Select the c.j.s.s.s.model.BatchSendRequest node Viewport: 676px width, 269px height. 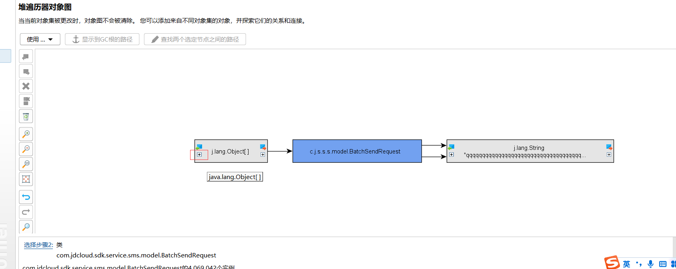(x=357, y=151)
